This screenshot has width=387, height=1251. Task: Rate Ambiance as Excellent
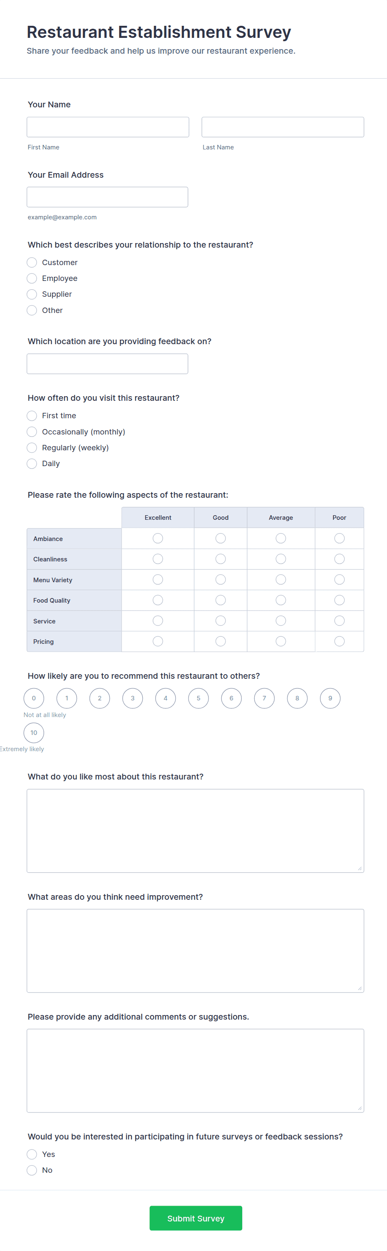click(158, 538)
